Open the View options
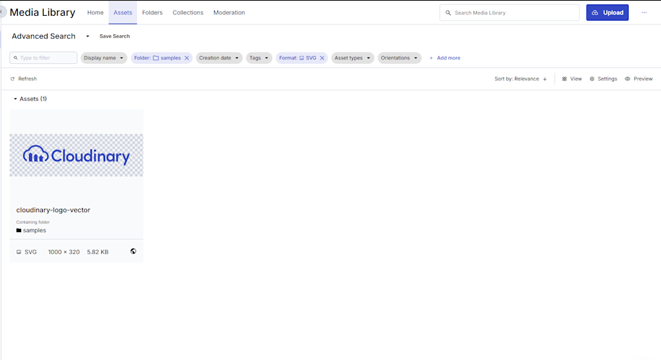The height and width of the screenshot is (360, 661). click(572, 78)
